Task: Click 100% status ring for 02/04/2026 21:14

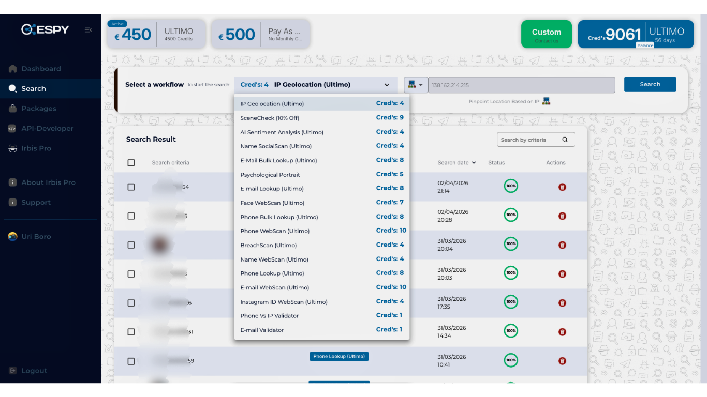Action: point(511,186)
